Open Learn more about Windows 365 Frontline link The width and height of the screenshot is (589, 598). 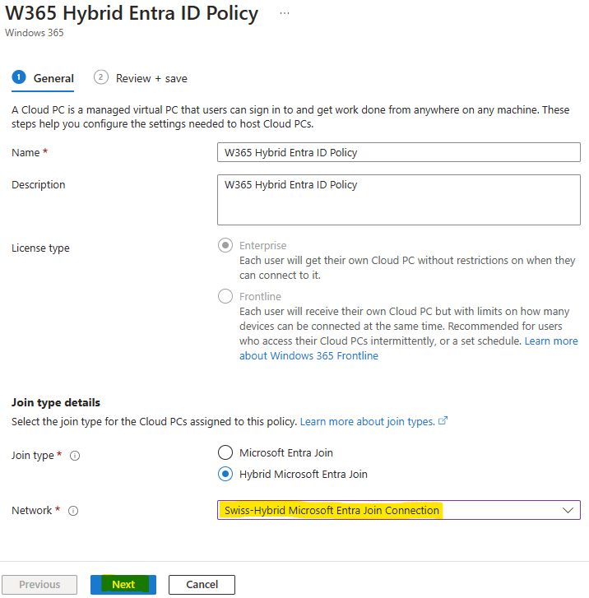pyautogui.click(x=409, y=348)
